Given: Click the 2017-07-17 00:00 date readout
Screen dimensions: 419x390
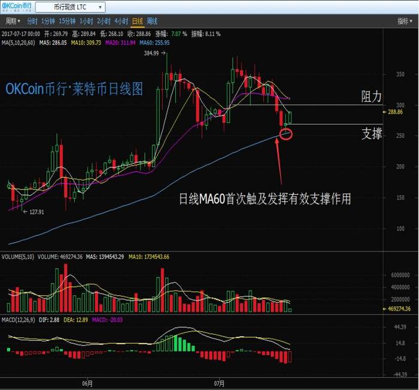Looking at the screenshot, I should (x=21, y=34).
